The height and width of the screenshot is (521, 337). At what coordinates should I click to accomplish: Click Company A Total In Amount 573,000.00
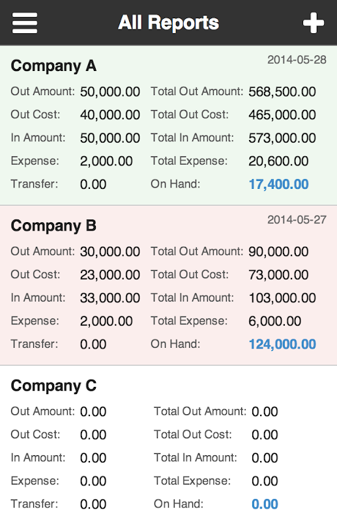pos(282,138)
